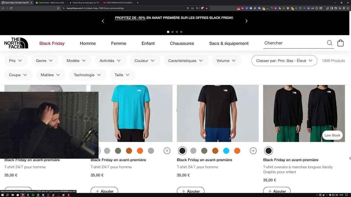Expand the Coupe filter
The height and width of the screenshot is (197, 351).
point(18,75)
